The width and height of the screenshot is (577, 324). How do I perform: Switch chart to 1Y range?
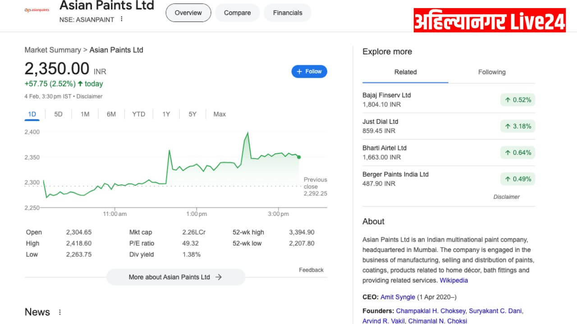[166, 114]
